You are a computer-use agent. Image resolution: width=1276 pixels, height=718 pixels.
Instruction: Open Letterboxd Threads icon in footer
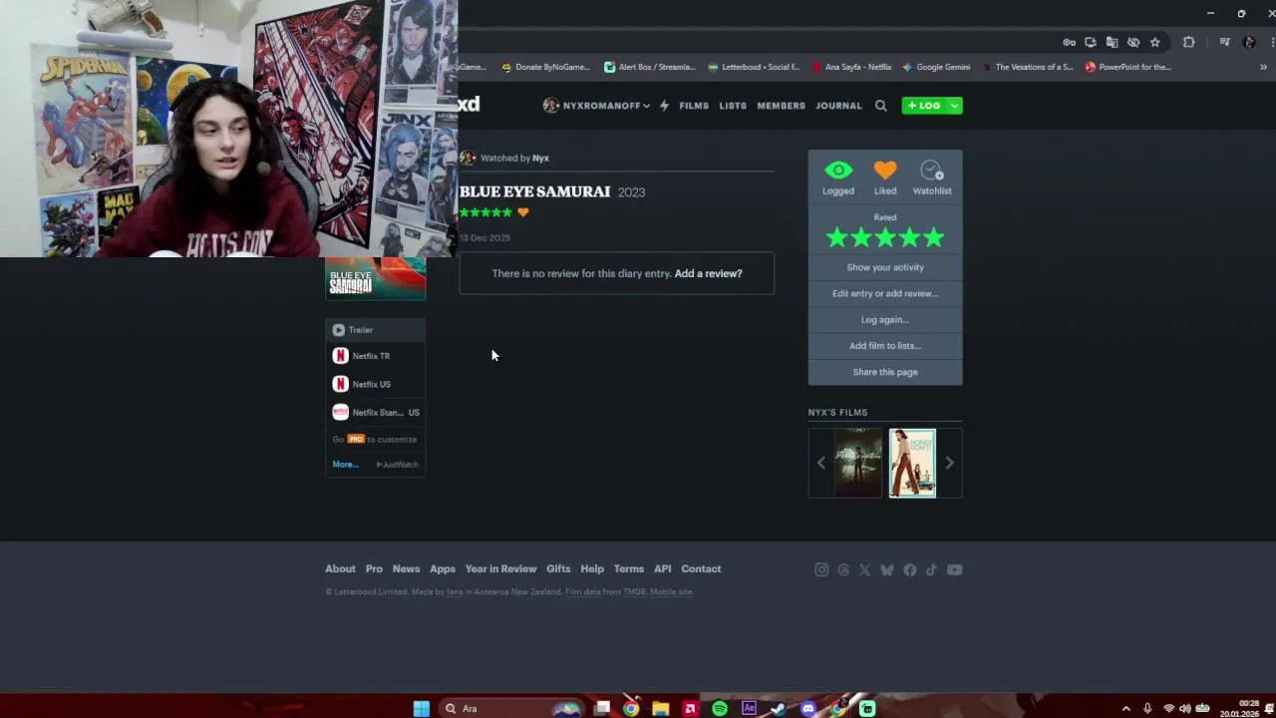[x=843, y=569]
